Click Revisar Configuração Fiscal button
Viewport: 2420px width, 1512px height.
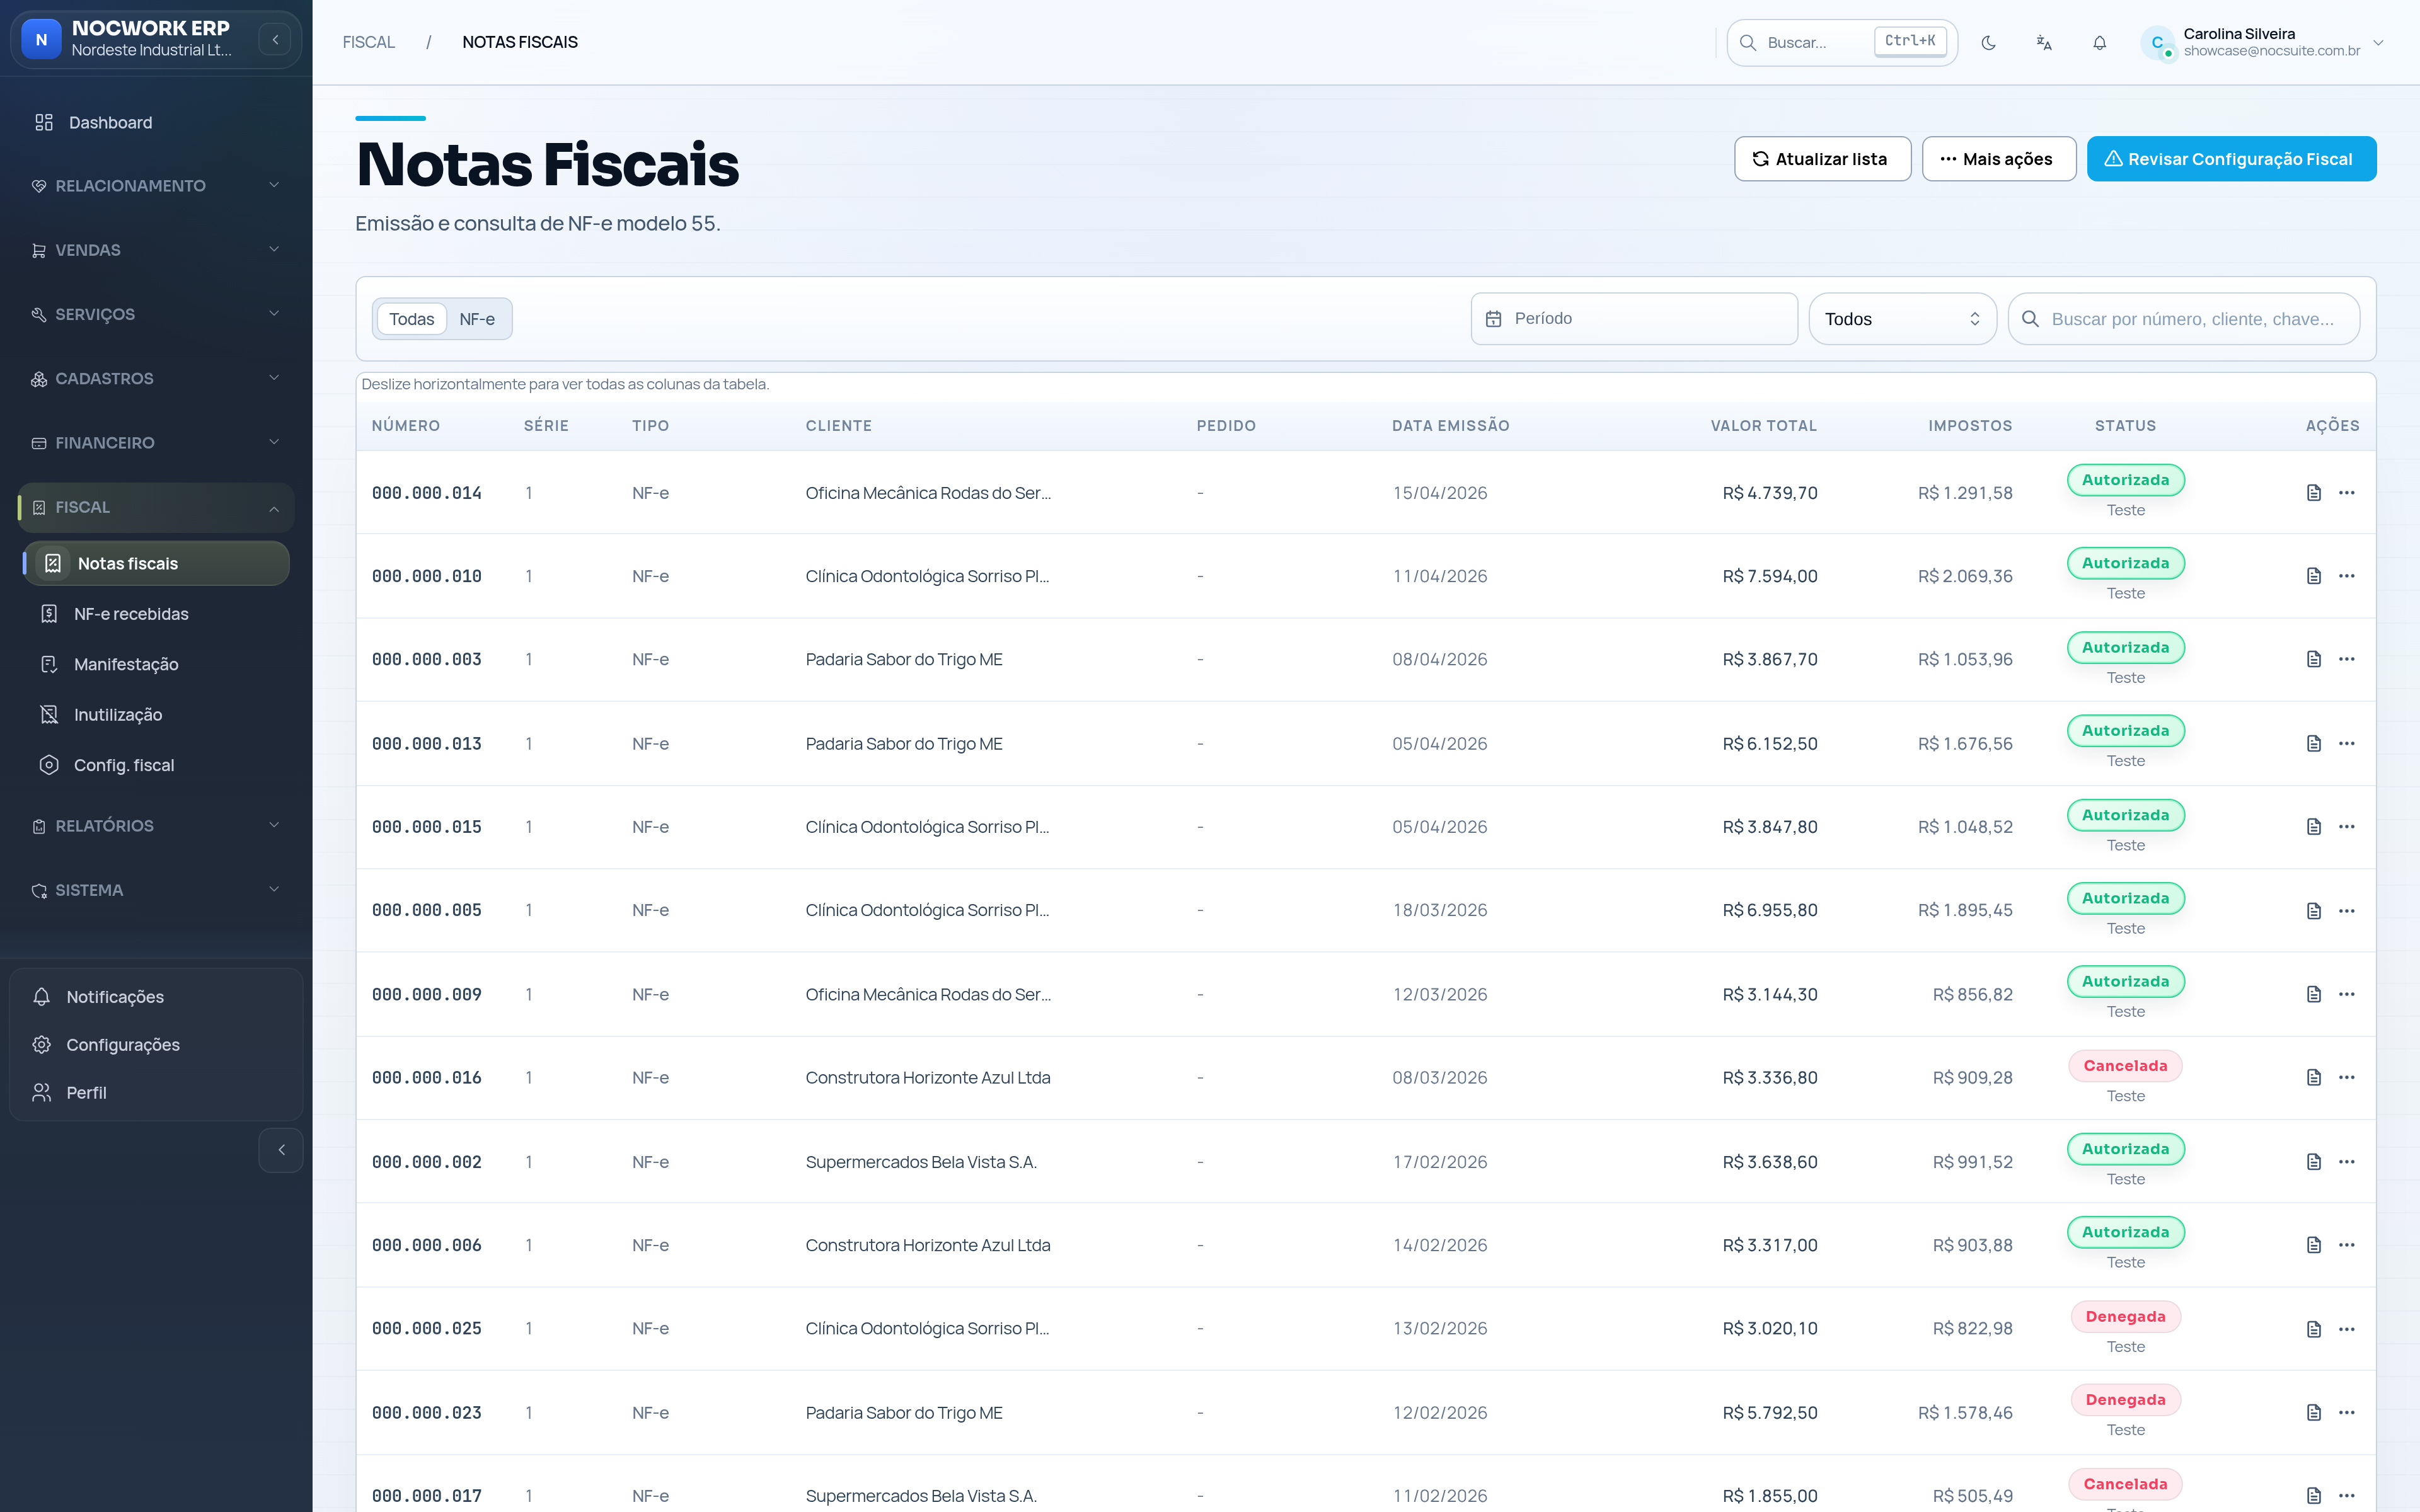tap(2231, 159)
